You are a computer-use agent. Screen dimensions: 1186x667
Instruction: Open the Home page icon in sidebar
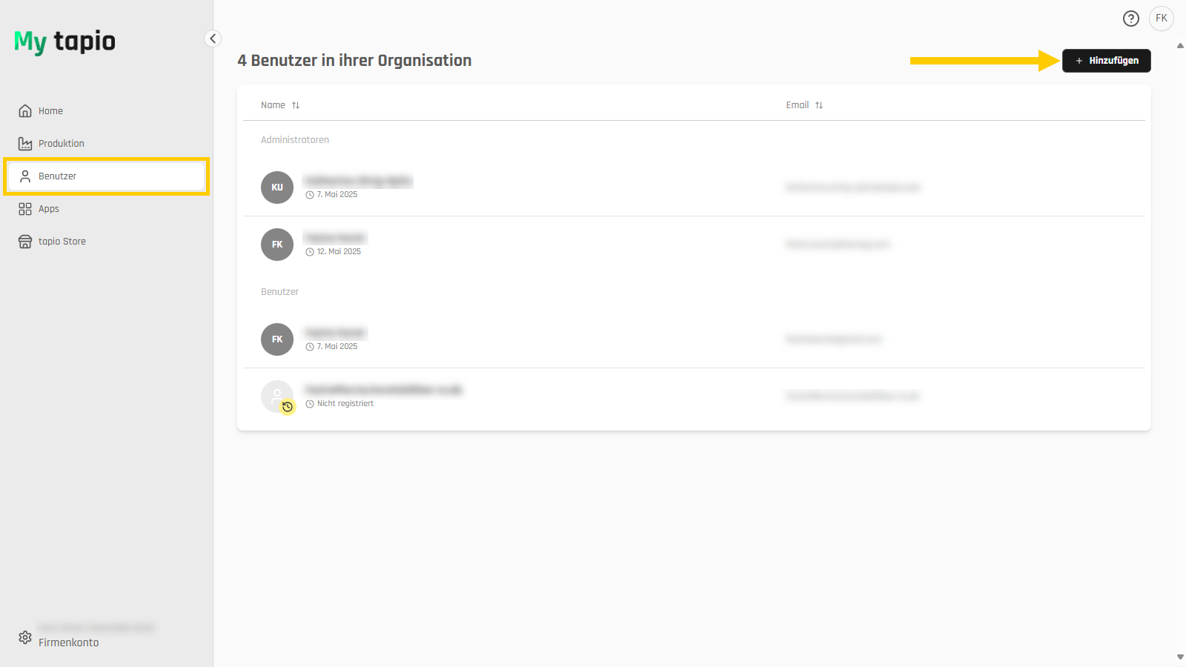coord(25,111)
